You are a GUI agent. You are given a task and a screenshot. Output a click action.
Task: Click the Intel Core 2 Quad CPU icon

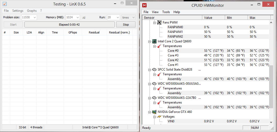point(154,41)
